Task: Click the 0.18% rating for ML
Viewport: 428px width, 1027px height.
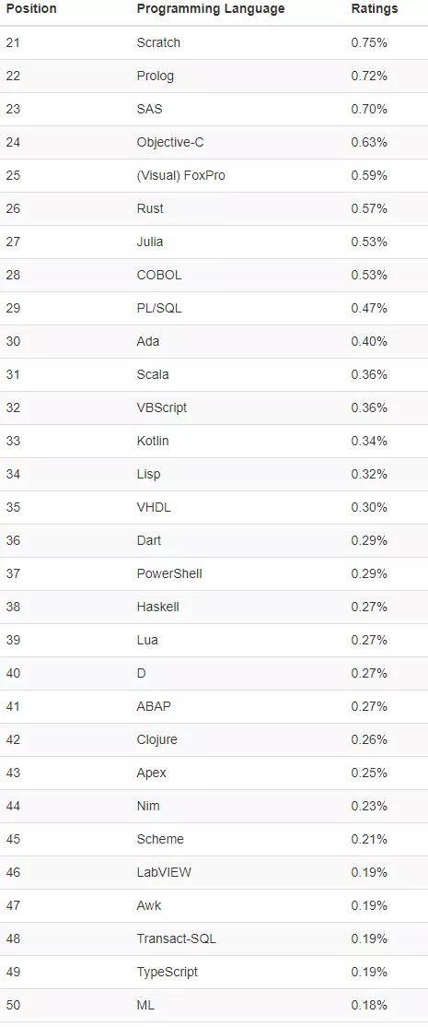Action: (x=369, y=1005)
